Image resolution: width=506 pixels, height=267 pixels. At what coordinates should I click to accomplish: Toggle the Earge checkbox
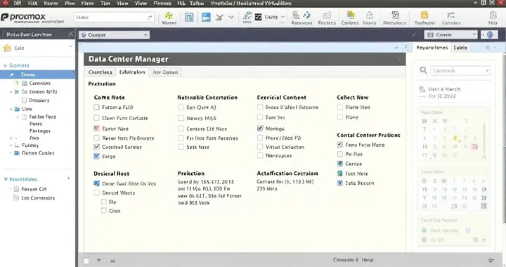[96, 156]
